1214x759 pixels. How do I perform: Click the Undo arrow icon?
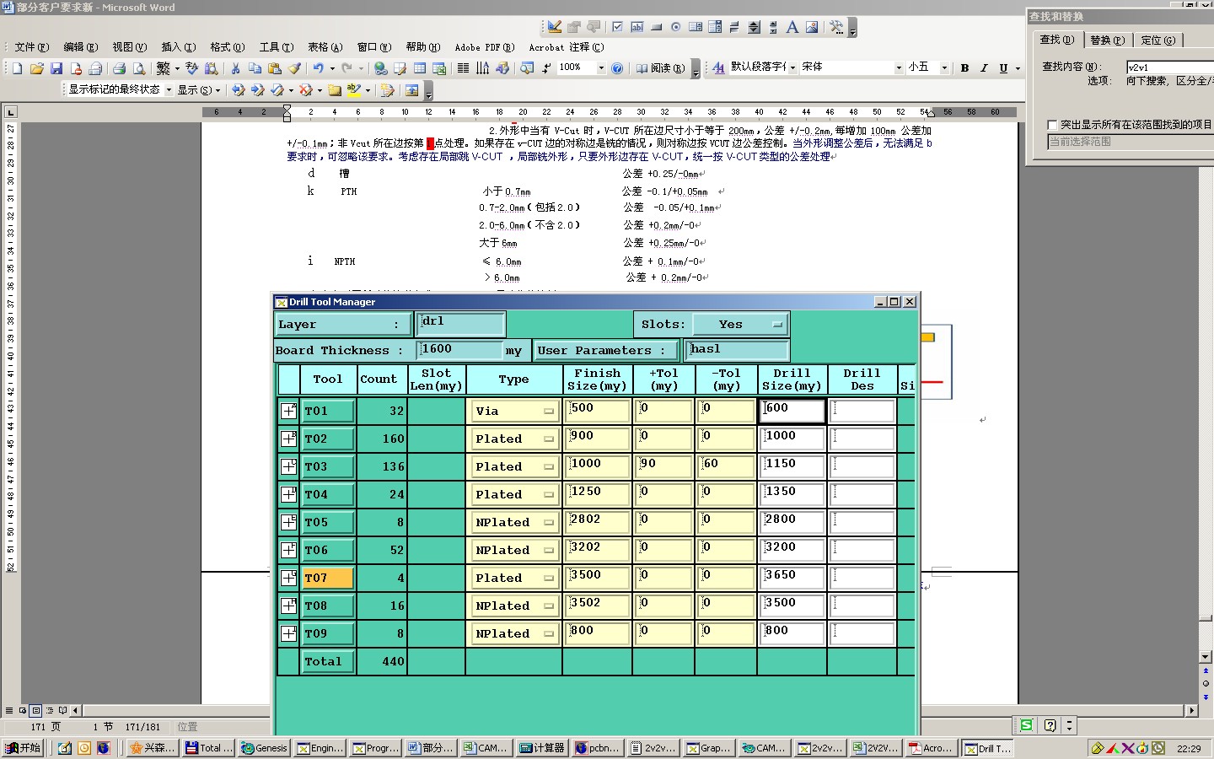click(x=318, y=68)
